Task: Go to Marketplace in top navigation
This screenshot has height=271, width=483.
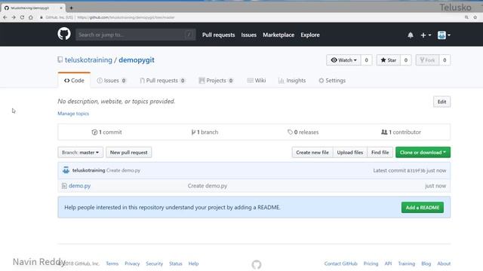Action: (x=278, y=35)
